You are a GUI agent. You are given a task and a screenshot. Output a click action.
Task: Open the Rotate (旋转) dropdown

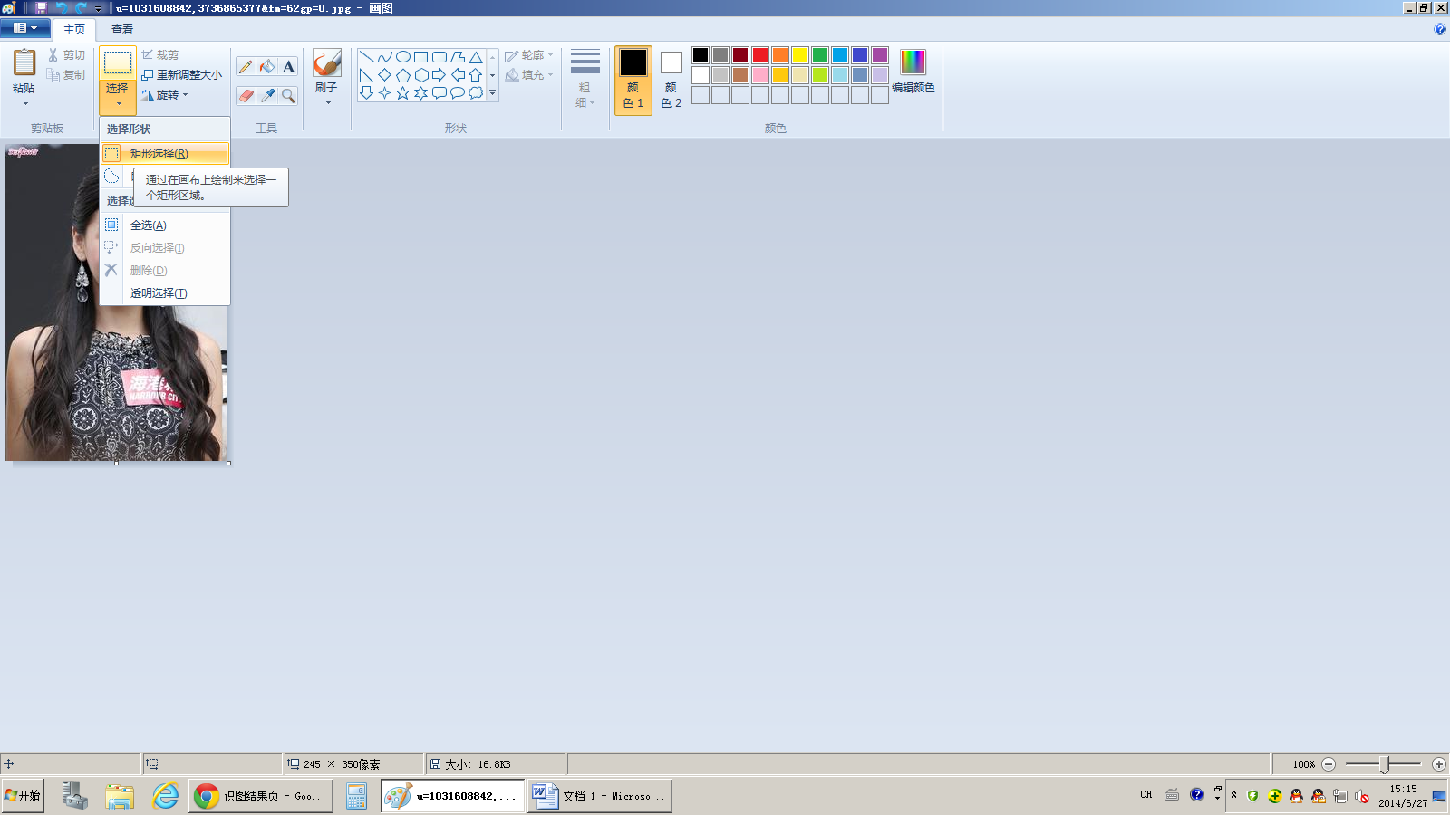[x=165, y=95]
